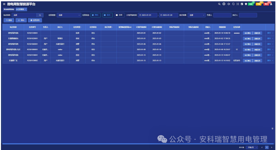Click the globe icon in top bar
The image size is (276, 150).
(224, 4)
